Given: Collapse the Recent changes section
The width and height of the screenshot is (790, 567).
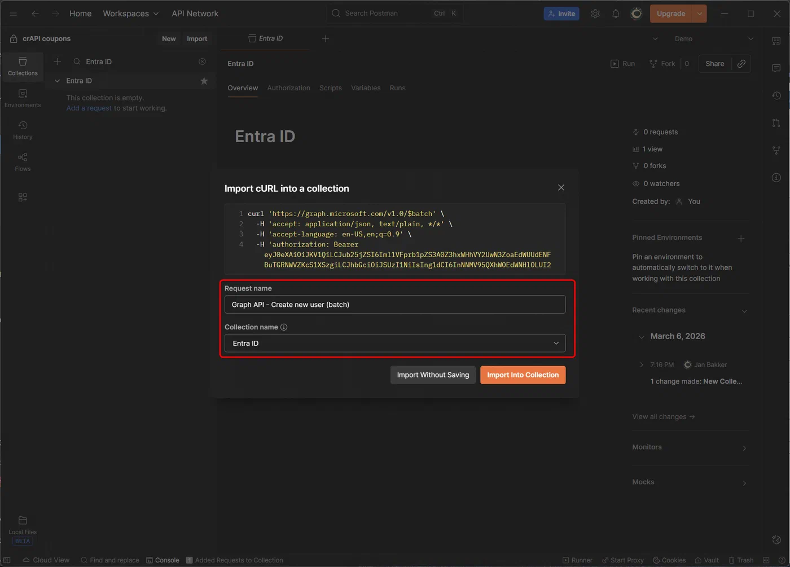Looking at the screenshot, I should pos(744,311).
